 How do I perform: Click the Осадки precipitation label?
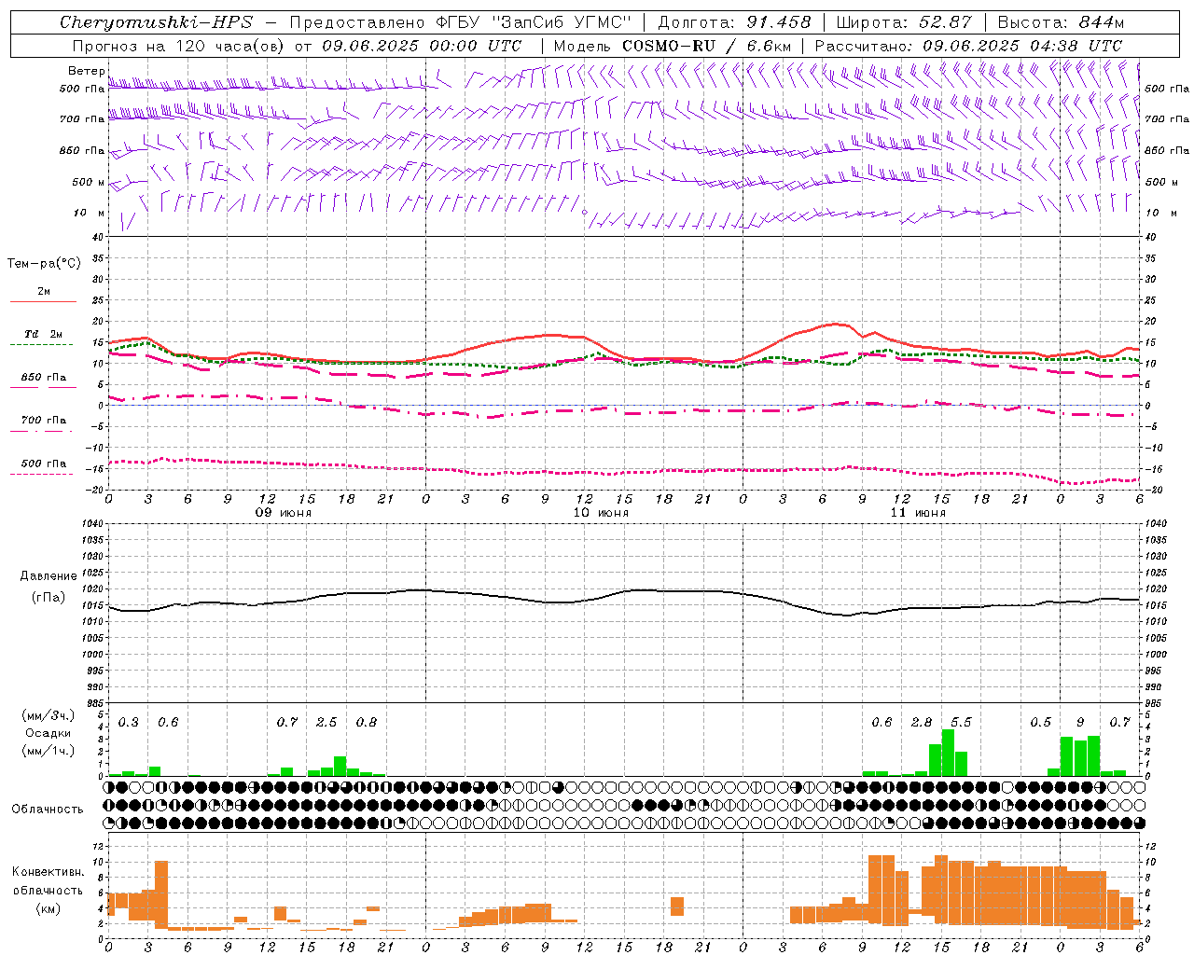(48, 733)
